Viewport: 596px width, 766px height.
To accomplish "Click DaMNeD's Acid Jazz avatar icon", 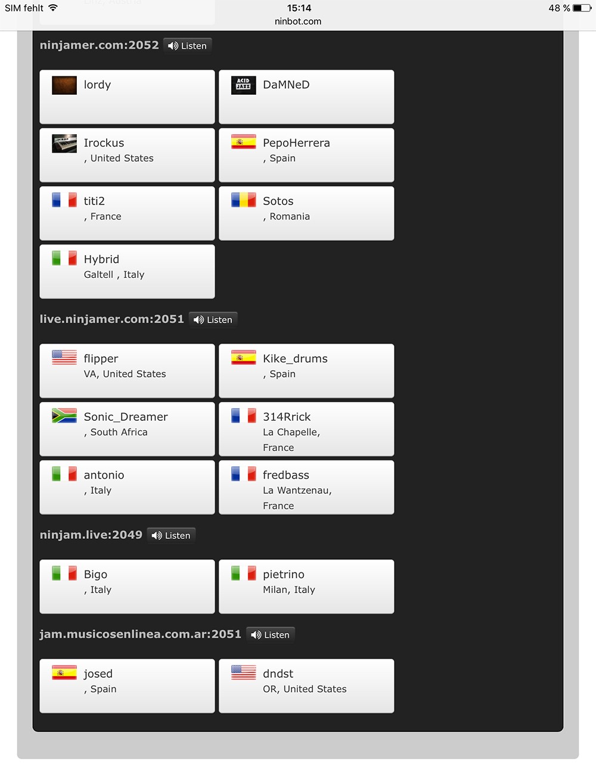I will 243,85.
